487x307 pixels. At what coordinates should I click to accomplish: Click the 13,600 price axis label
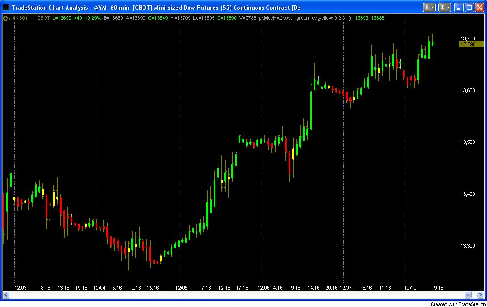click(467, 90)
